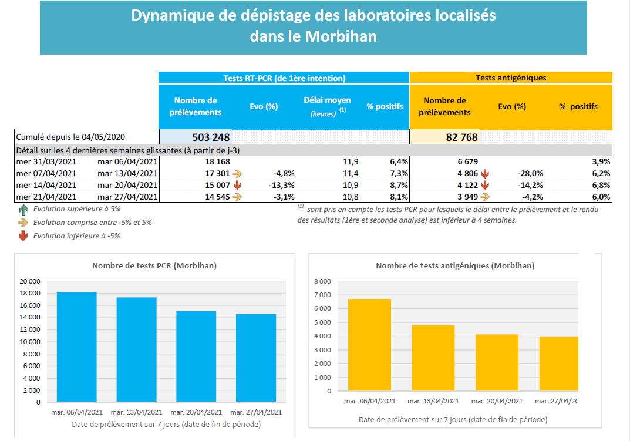Click the red down arrow beside 15 007

click(x=237, y=185)
